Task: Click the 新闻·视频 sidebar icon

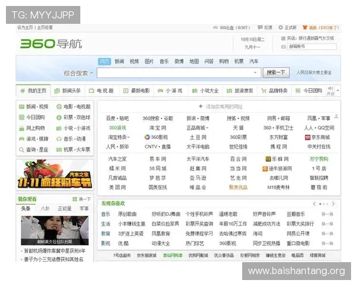Action: (x=21, y=107)
